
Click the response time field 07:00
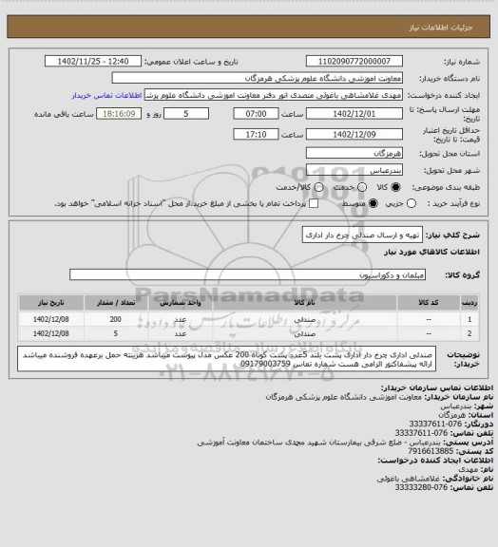click(256, 114)
